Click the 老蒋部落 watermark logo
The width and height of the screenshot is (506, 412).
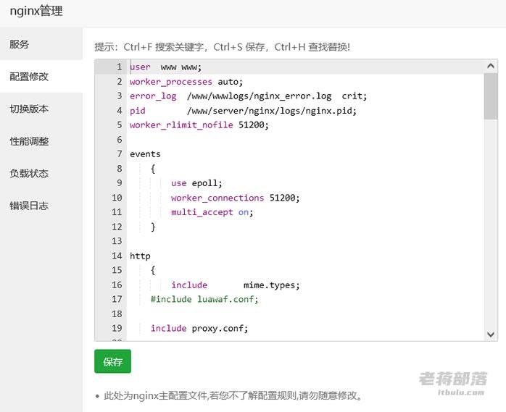(x=453, y=381)
